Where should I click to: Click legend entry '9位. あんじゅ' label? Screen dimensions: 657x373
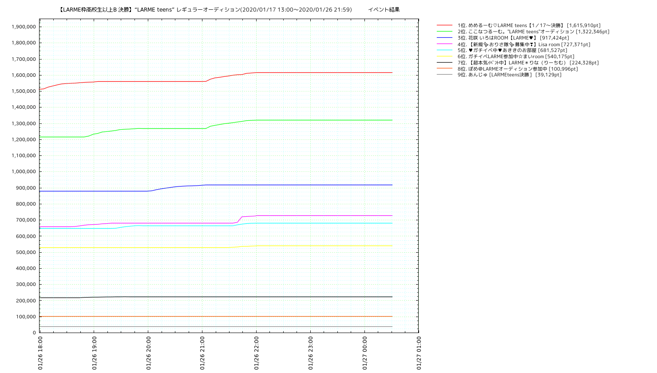[x=509, y=75]
